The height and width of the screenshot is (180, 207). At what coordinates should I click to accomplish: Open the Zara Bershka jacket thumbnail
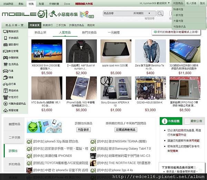pyautogui.click(x=150, y=51)
